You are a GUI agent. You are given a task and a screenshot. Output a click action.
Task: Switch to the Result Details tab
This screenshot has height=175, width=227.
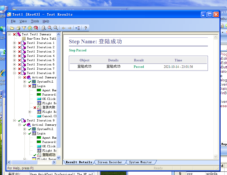pos(79,162)
